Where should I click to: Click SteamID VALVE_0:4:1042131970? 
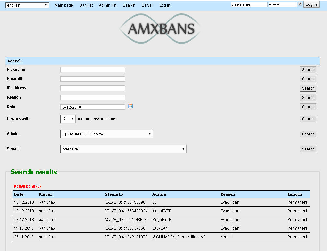point(126,237)
